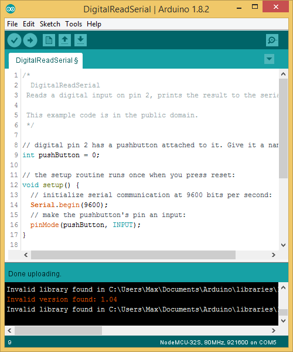Open the File menu

coord(12,24)
